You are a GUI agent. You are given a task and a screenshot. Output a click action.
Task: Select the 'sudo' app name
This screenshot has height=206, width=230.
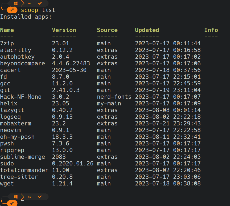(7, 164)
